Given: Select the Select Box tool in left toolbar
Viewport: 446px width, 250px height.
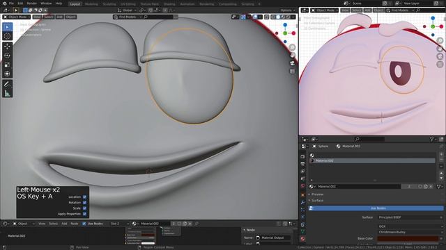Looking at the screenshot, I should (x=8, y=27).
